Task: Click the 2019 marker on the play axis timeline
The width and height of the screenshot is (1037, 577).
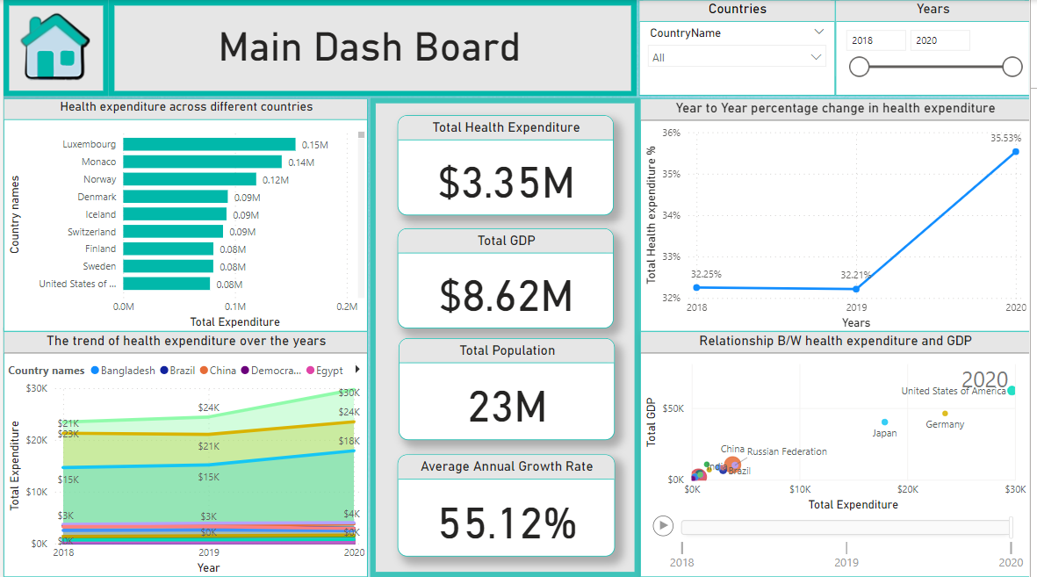Action: point(846,548)
